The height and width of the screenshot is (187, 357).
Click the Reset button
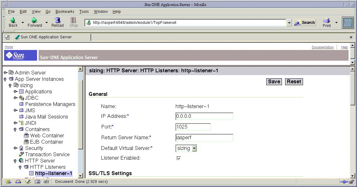point(294,81)
